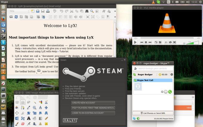Viewport: 203px width, 127px height.
Task: Open the Title paragraph style dropdown in LyX
Action: (19, 11)
